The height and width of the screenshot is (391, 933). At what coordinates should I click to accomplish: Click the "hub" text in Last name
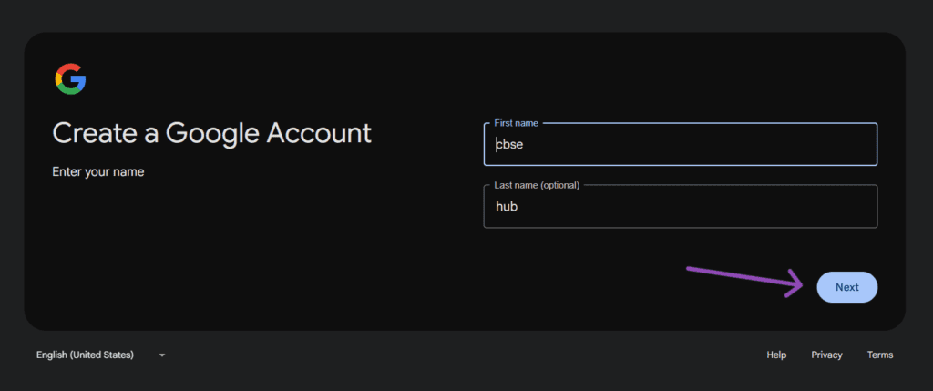(x=507, y=207)
